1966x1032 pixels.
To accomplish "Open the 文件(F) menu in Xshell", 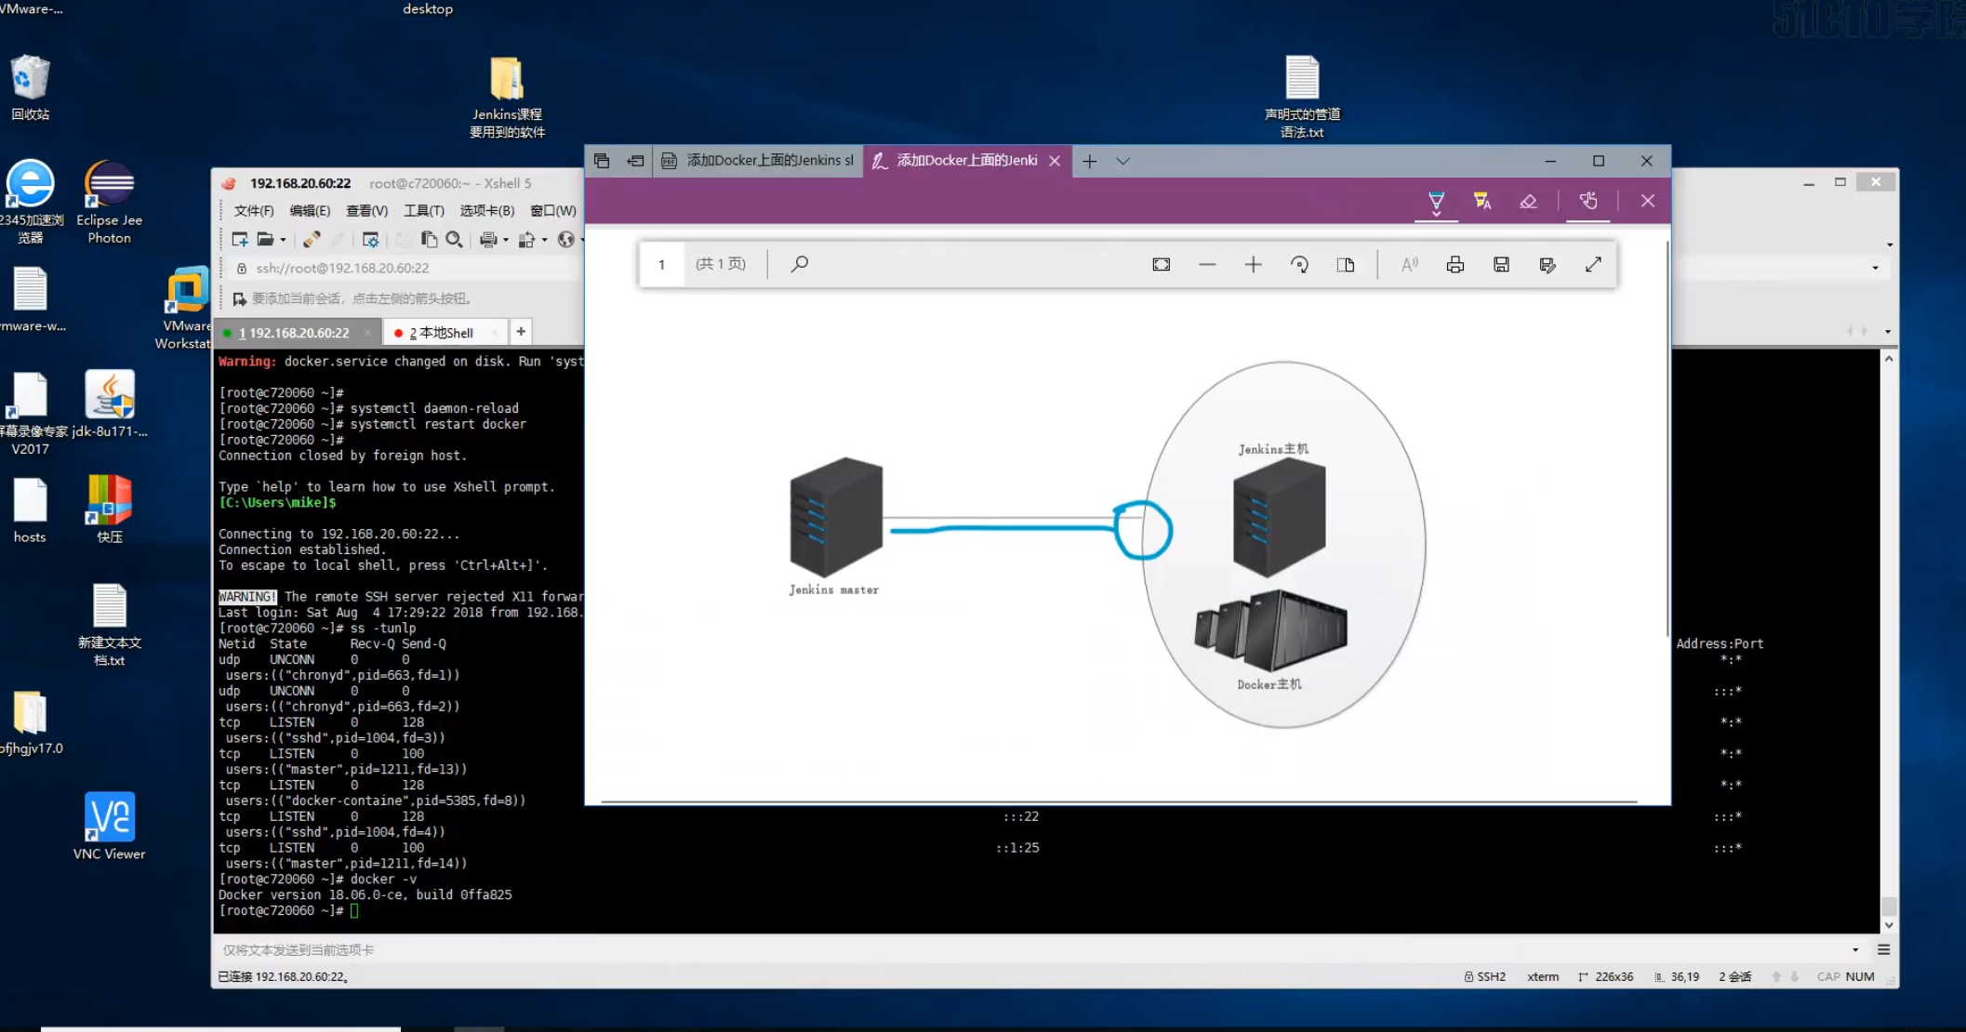I will click(x=254, y=211).
